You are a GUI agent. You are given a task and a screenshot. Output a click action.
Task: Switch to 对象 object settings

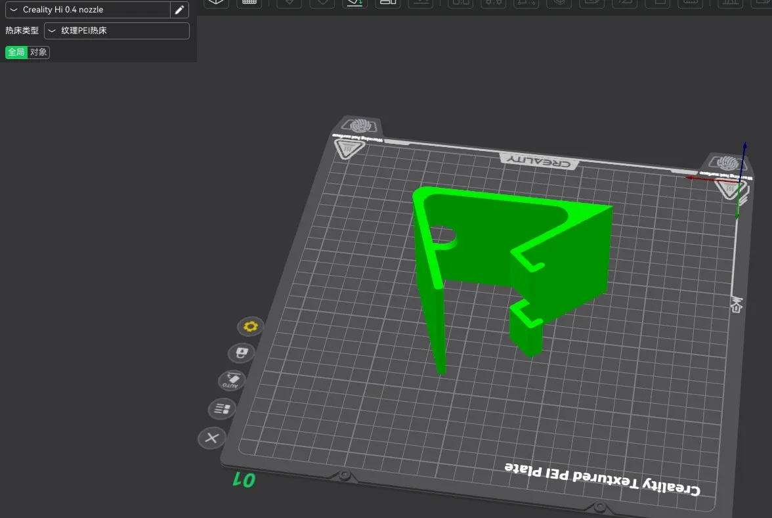click(39, 52)
